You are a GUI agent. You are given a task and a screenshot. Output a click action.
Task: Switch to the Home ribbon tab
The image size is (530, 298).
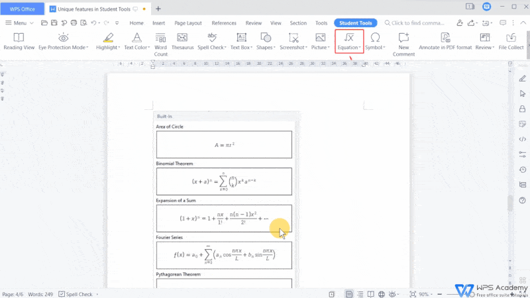[136, 23]
